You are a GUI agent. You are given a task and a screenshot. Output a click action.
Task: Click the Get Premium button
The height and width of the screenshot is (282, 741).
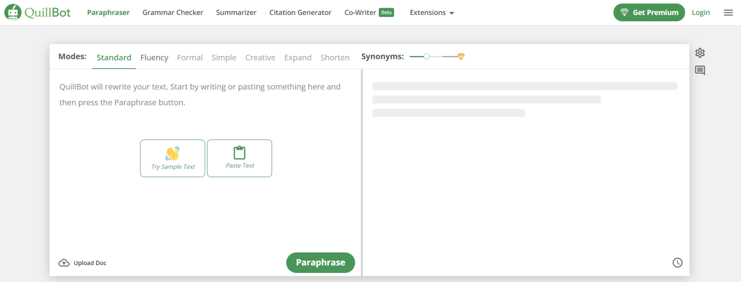point(649,13)
